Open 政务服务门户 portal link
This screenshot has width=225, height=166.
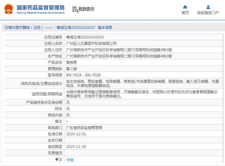[x=208, y=13]
